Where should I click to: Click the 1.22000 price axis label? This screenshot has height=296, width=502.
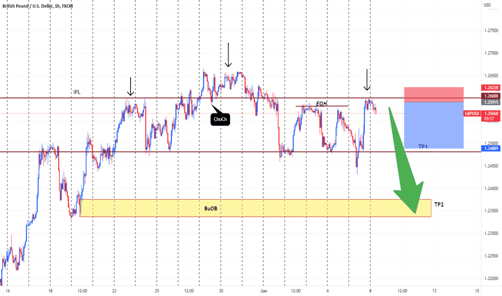point(491,278)
